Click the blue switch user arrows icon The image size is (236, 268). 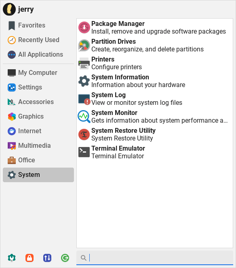click(x=47, y=258)
